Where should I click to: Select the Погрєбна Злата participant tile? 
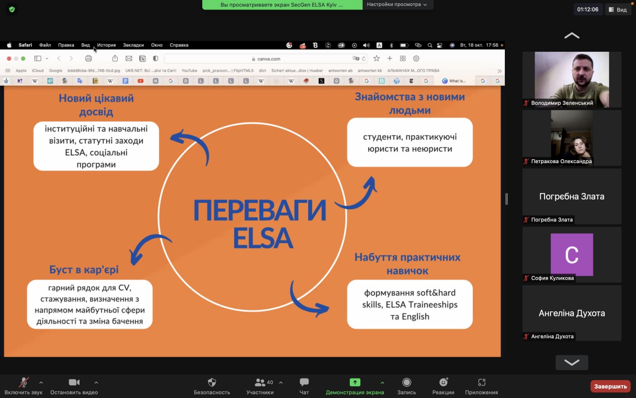click(x=572, y=196)
